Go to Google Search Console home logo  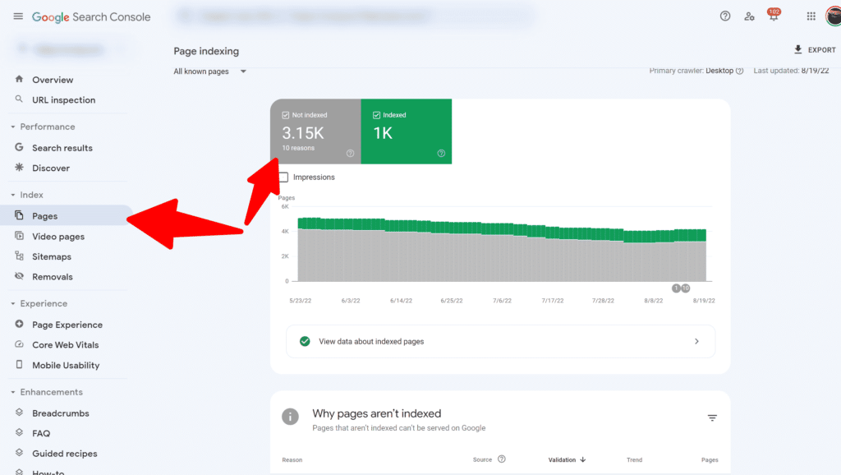point(91,16)
